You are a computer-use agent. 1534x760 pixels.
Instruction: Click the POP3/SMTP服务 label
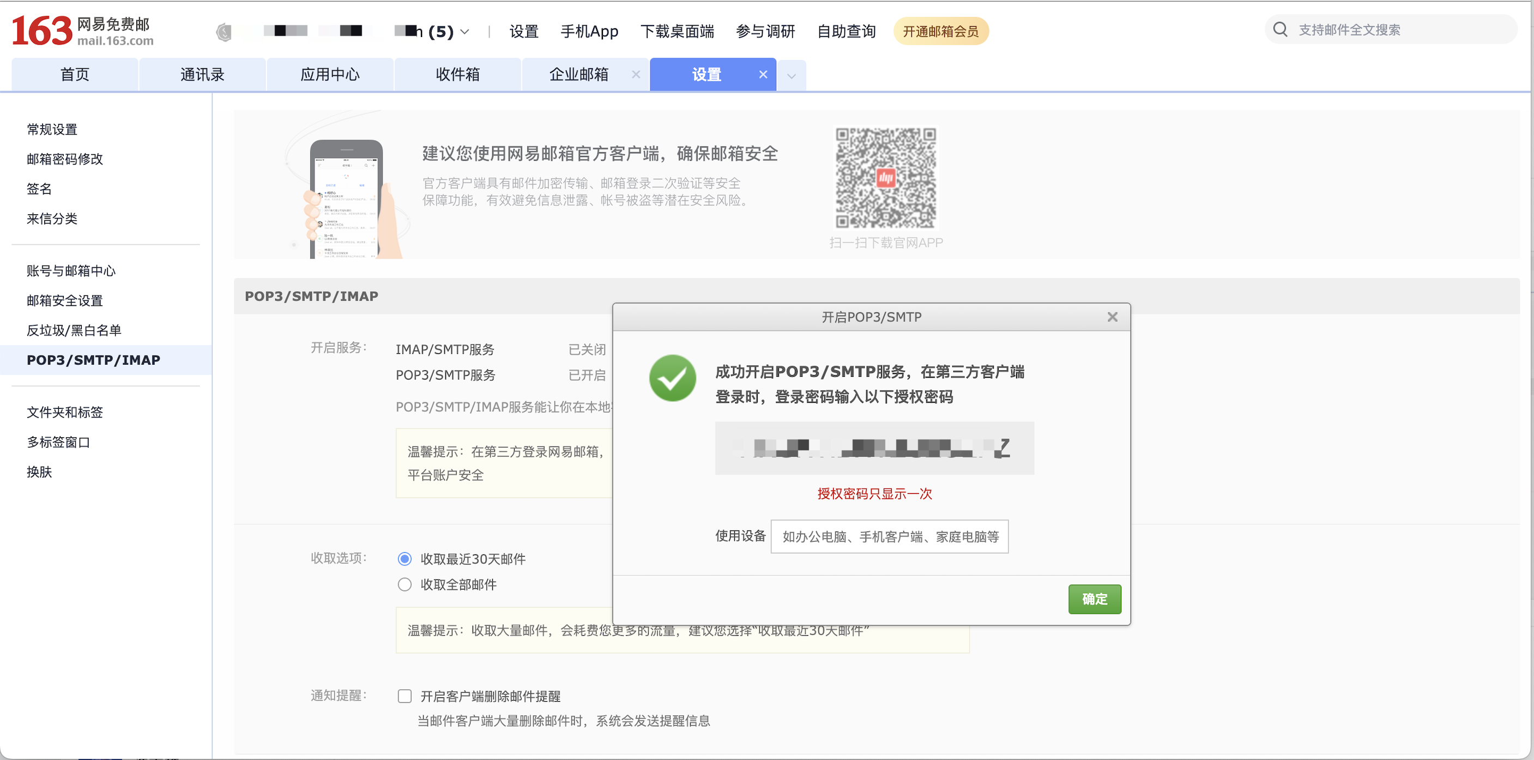coord(445,375)
